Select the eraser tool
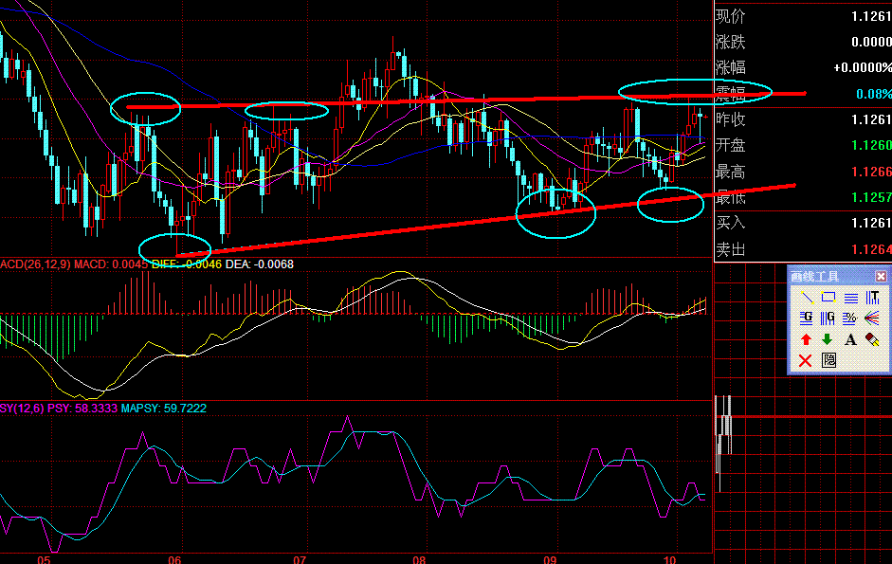 872,339
